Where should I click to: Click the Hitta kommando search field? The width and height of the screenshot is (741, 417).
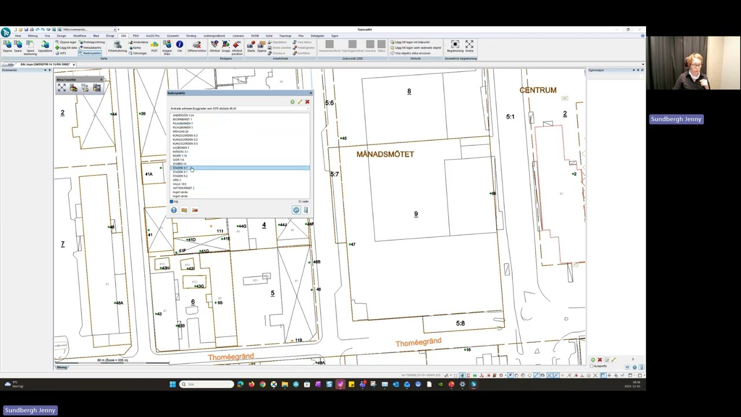tap(87, 30)
